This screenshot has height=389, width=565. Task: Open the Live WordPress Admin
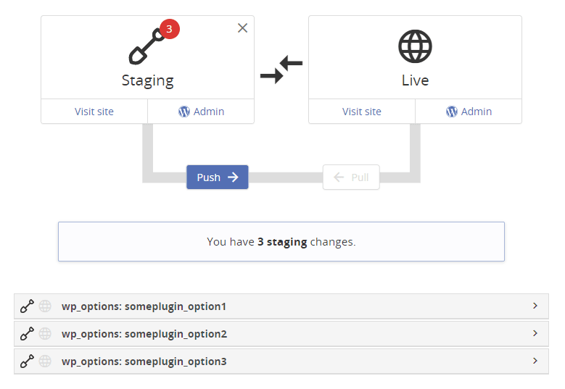click(469, 112)
